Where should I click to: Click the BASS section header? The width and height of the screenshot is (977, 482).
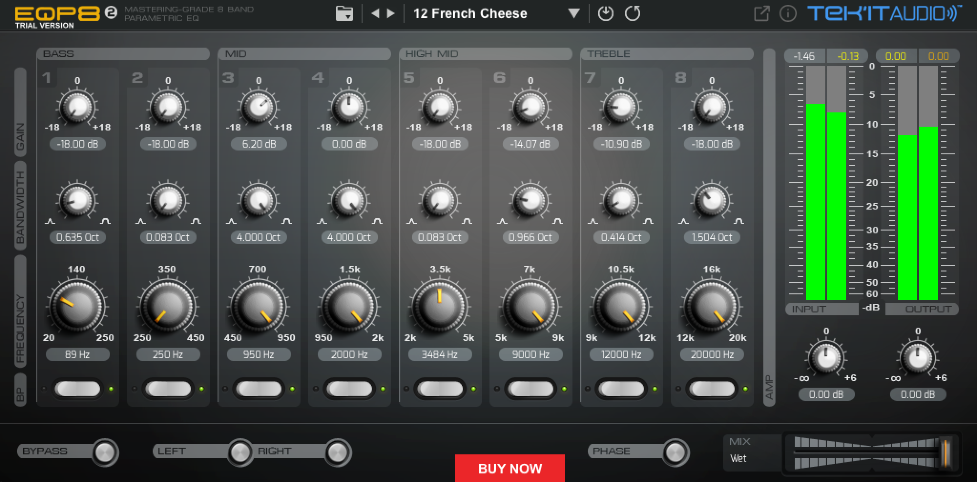click(123, 54)
